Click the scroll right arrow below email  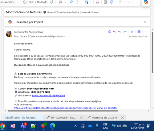148,111
